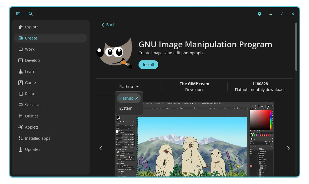The image size is (309, 184).
Task: Go Back to the previous page
Action: 108,25
